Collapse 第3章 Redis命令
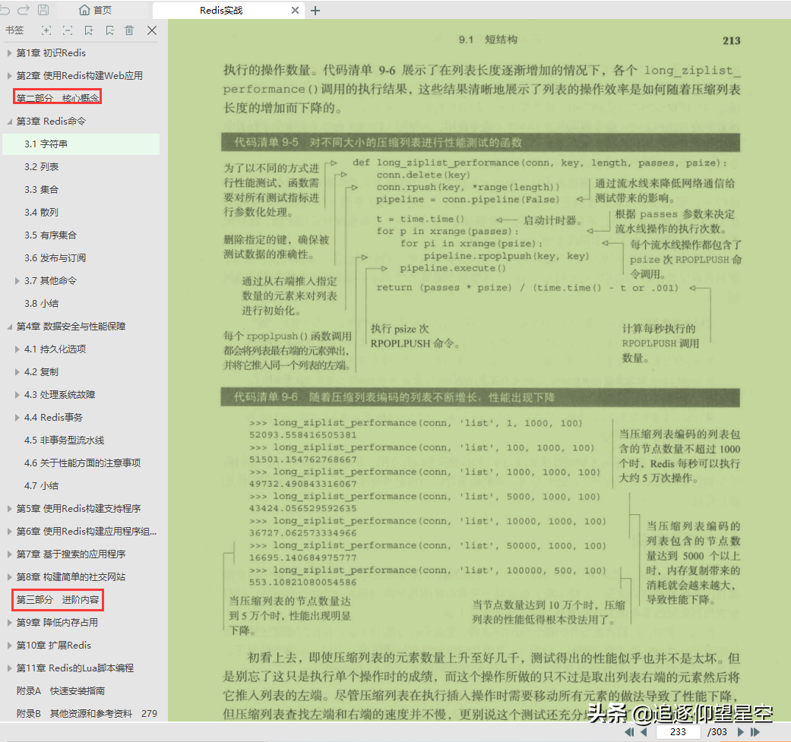Image resolution: width=791 pixels, height=742 pixels. coord(10,122)
